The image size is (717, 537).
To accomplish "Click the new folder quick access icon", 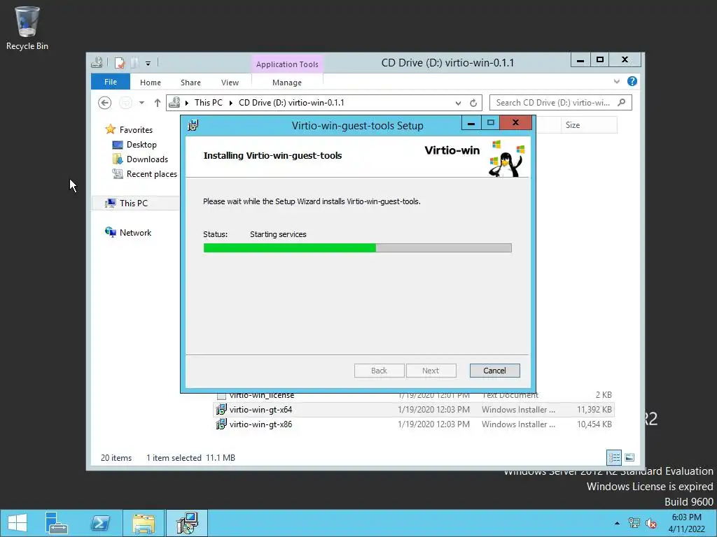I will coord(135,62).
